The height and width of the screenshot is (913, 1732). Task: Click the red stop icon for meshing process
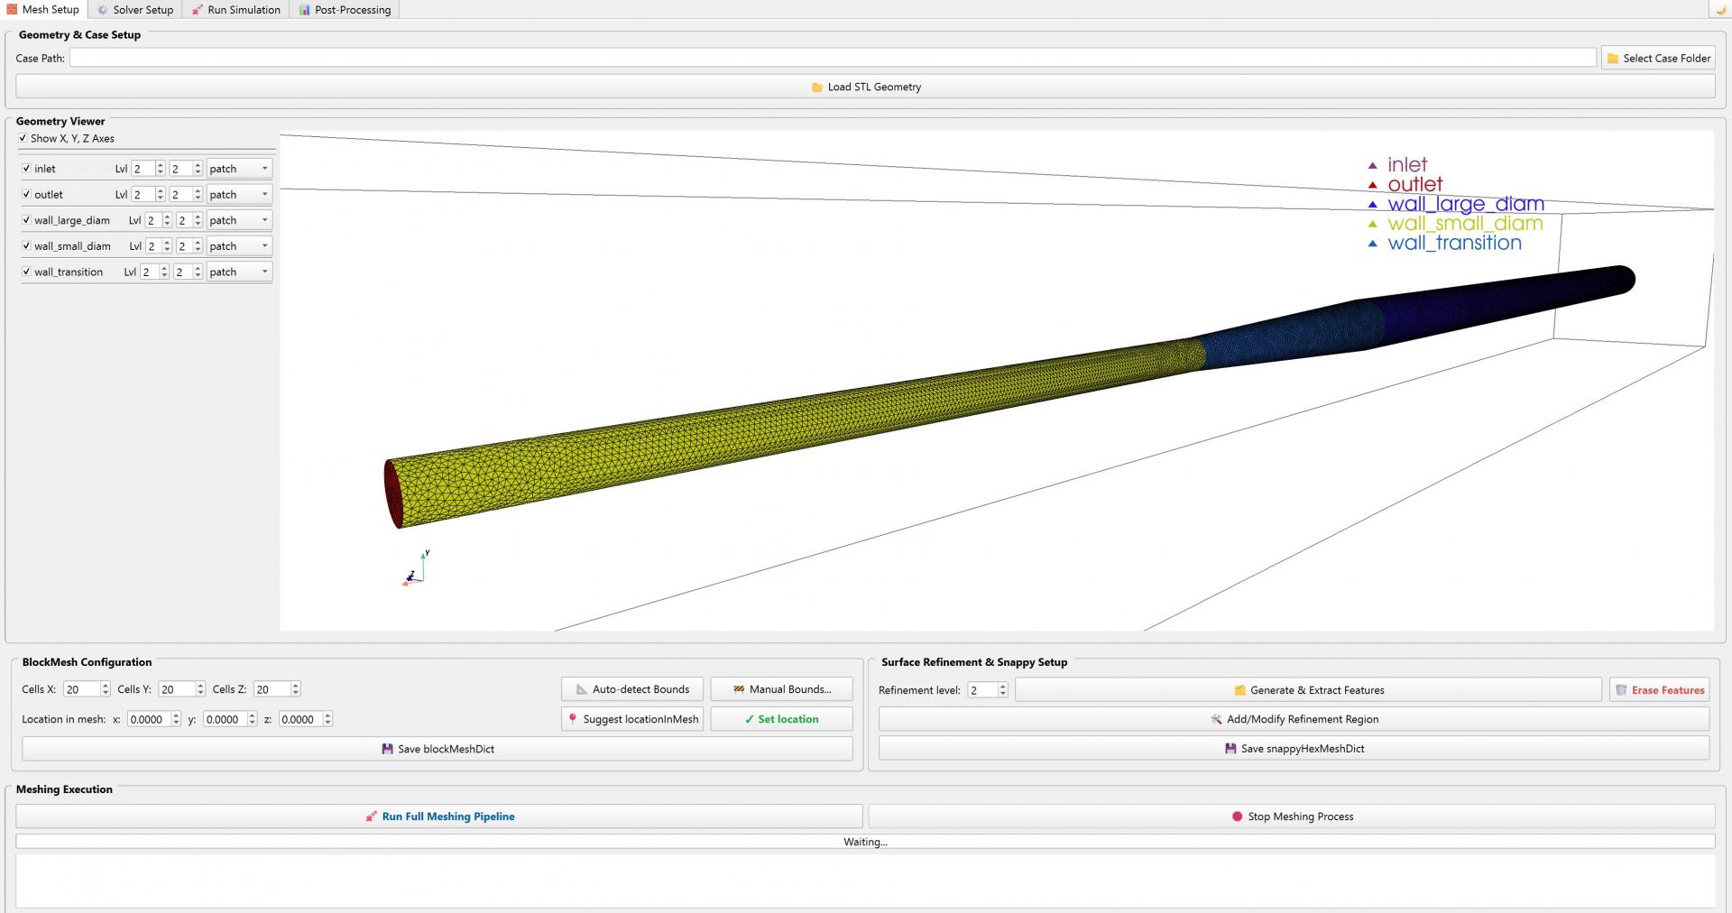point(1237,816)
